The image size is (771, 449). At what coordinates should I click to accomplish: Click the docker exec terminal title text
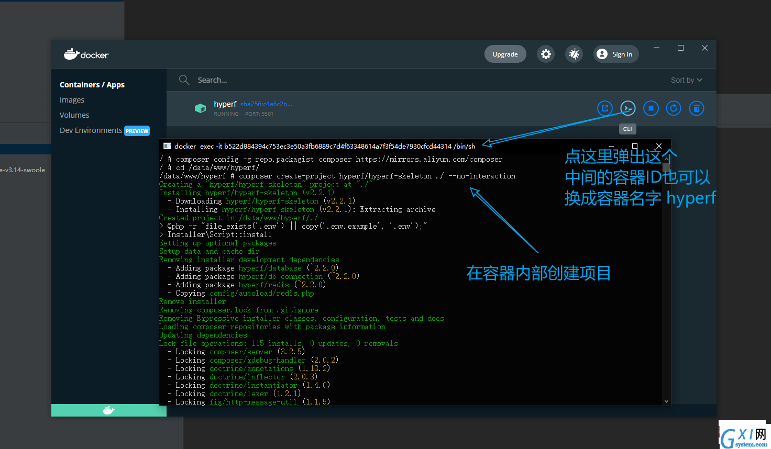pos(325,146)
